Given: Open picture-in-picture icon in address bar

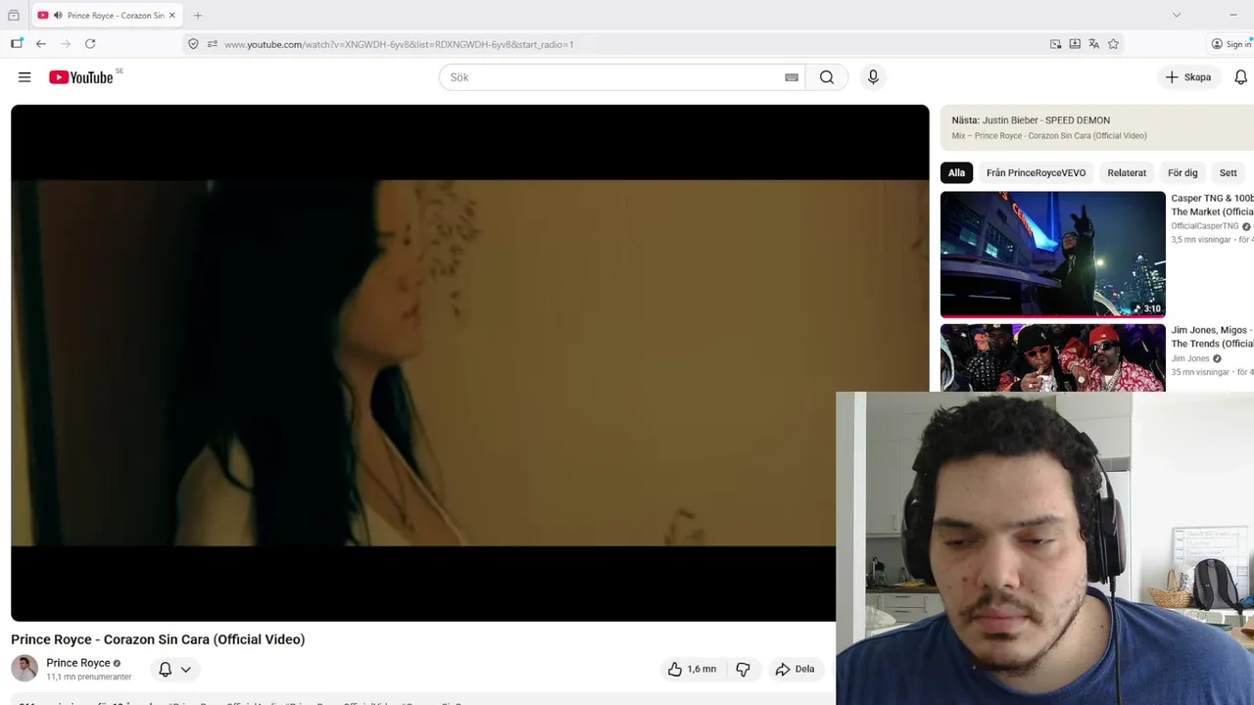Looking at the screenshot, I should pos(1055,44).
